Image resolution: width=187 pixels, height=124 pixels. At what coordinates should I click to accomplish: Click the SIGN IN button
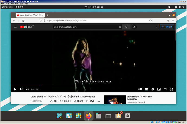tap(167, 27)
